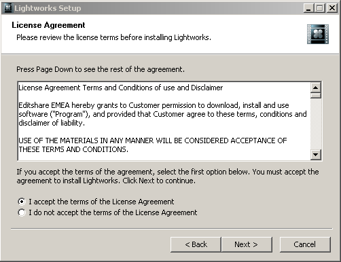Image resolution: width=341 pixels, height=262 pixels.
Task: Continue with the "Next >" button
Action: pyautogui.click(x=247, y=244)
